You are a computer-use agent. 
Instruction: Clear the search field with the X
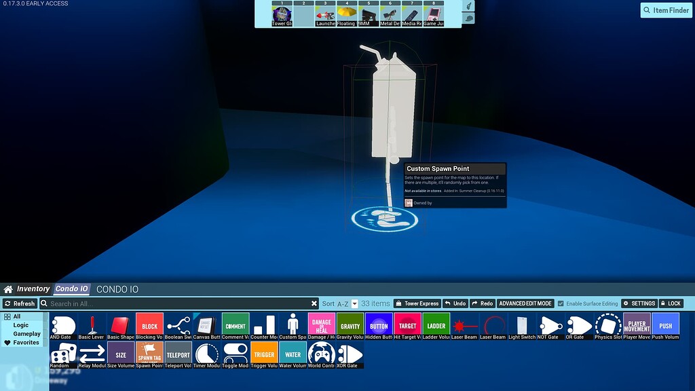[314, 303]
